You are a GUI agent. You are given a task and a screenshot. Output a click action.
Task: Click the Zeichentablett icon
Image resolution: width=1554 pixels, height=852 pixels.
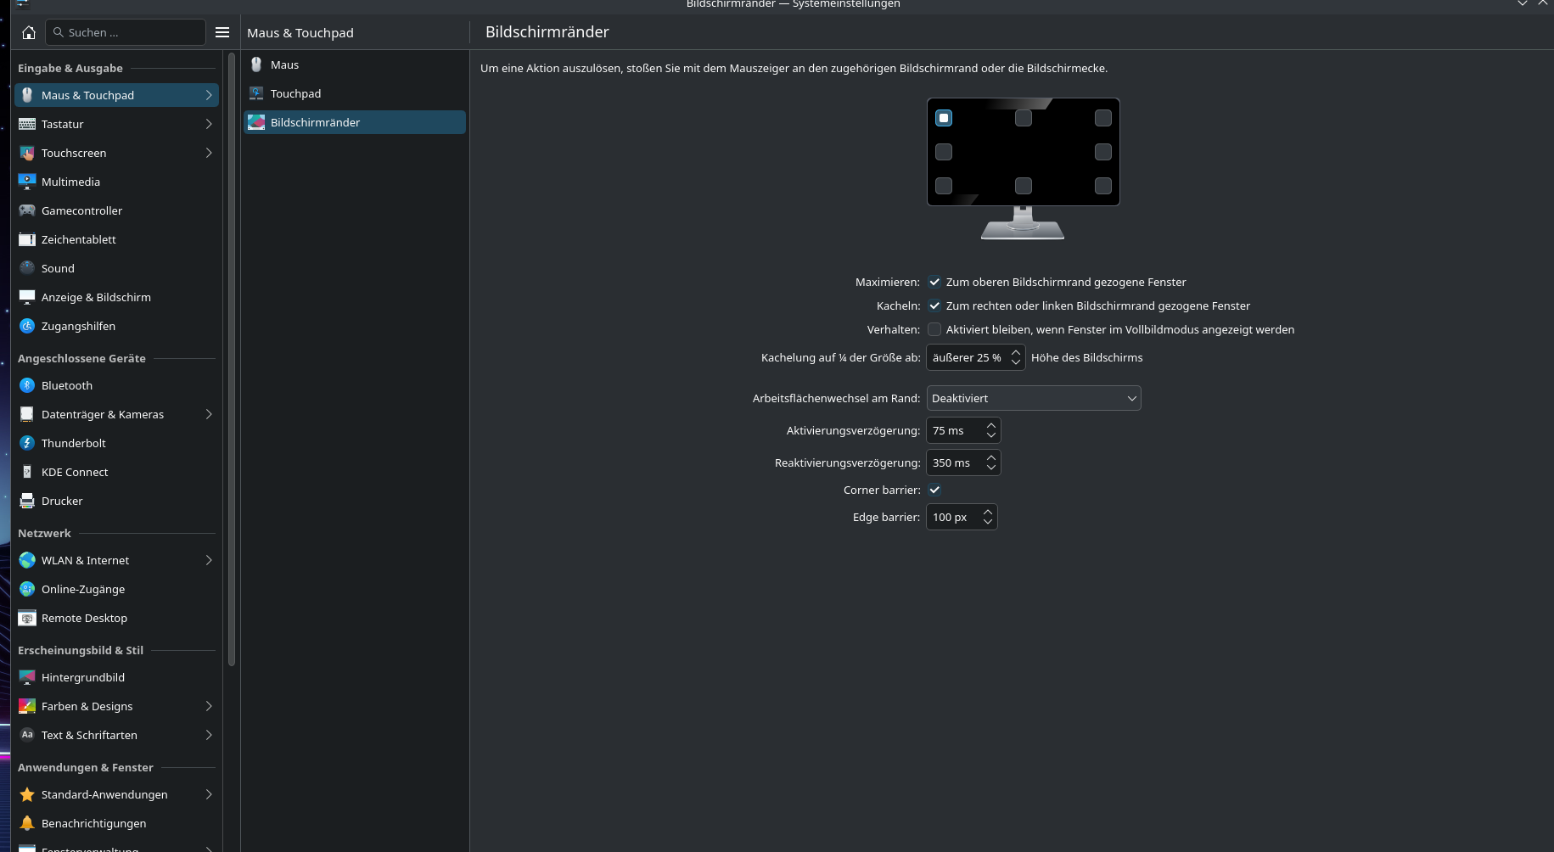coord(27,239)
